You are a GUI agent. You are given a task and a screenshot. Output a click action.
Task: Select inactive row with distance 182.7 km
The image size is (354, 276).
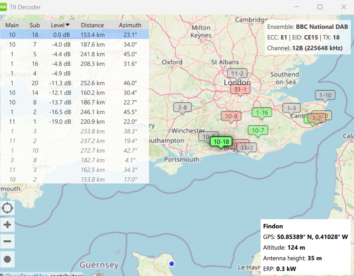pos(75,160)
